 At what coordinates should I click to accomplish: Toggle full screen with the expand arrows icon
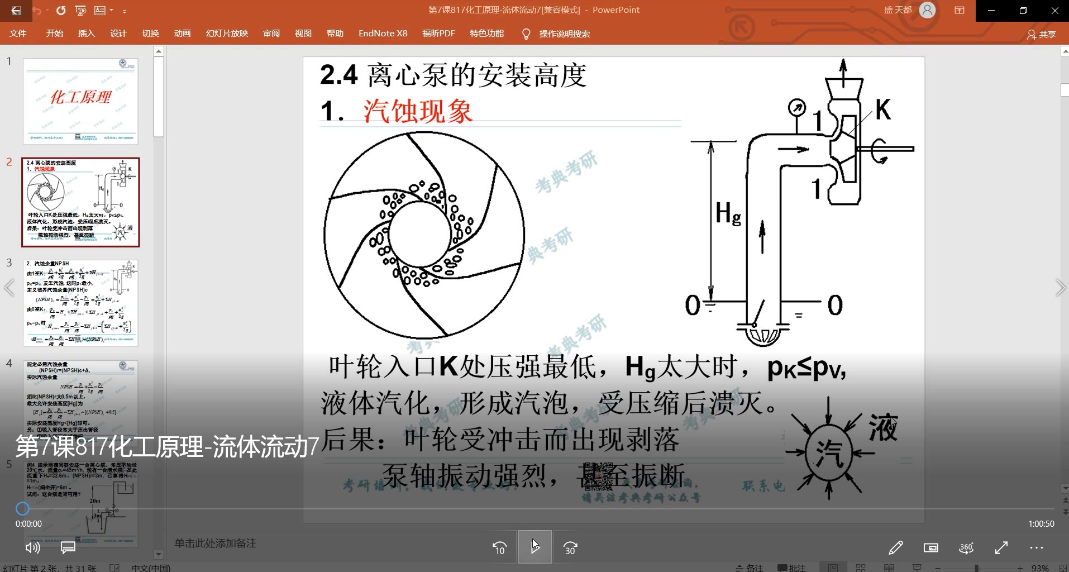point(1001,548)
